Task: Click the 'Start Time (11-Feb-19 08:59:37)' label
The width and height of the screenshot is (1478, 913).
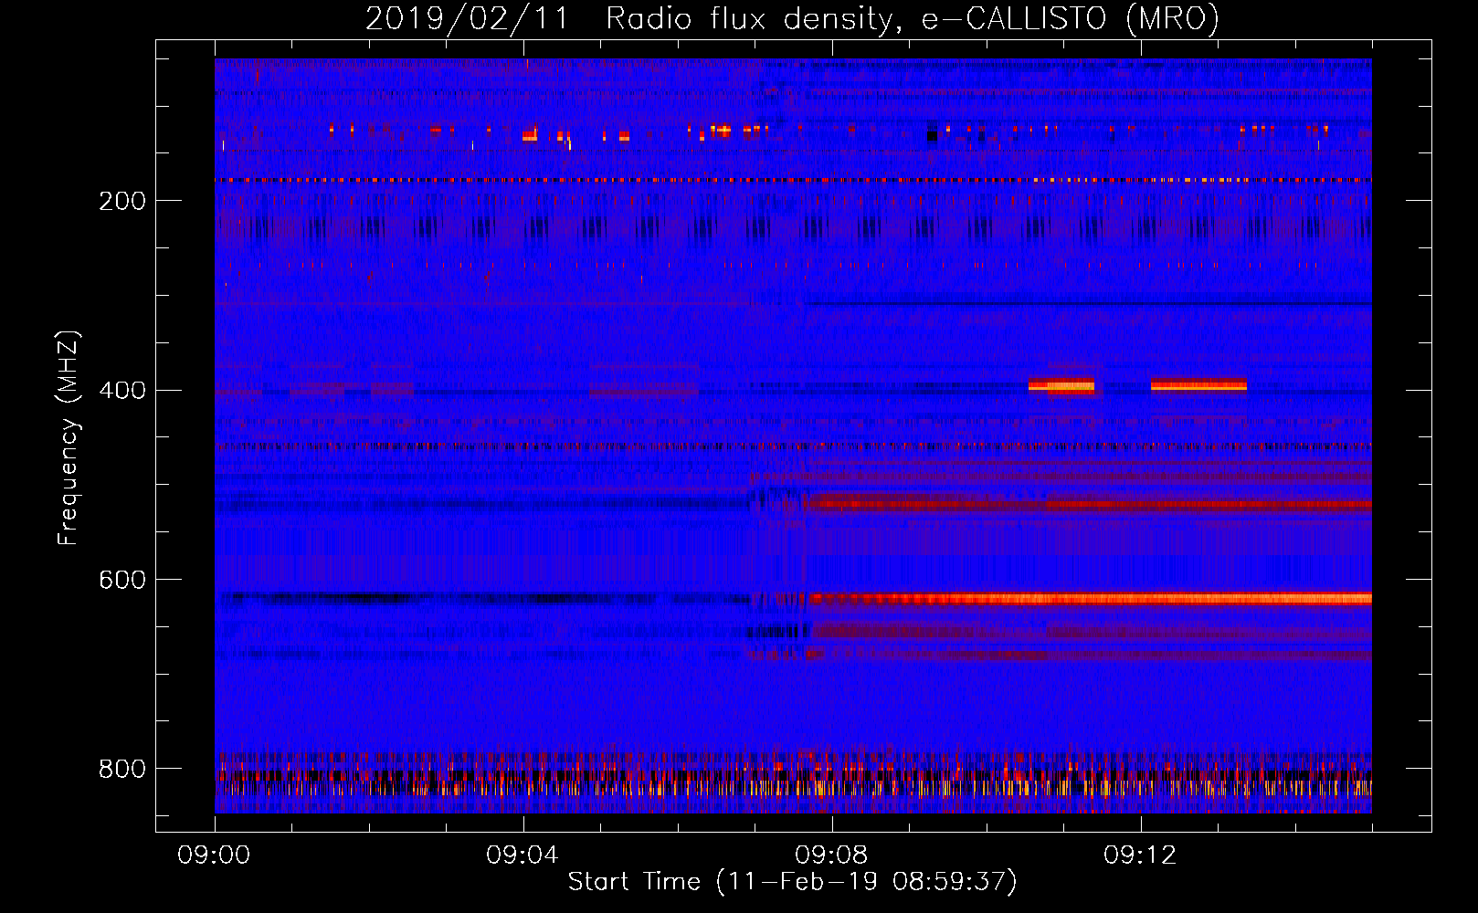Action: coord(792,882)
